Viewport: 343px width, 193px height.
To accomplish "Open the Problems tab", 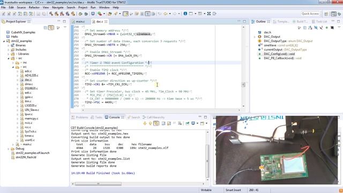I will click(80, 117).
